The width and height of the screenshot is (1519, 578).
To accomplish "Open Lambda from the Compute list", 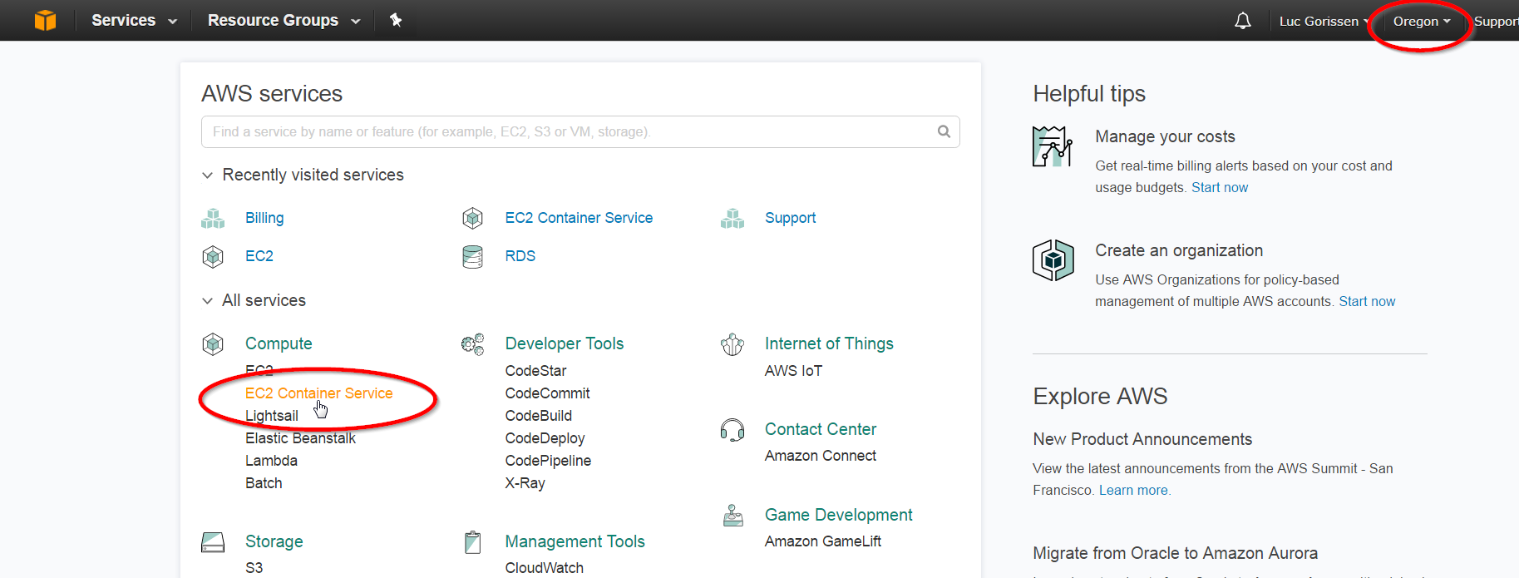I will coord(271,461).
